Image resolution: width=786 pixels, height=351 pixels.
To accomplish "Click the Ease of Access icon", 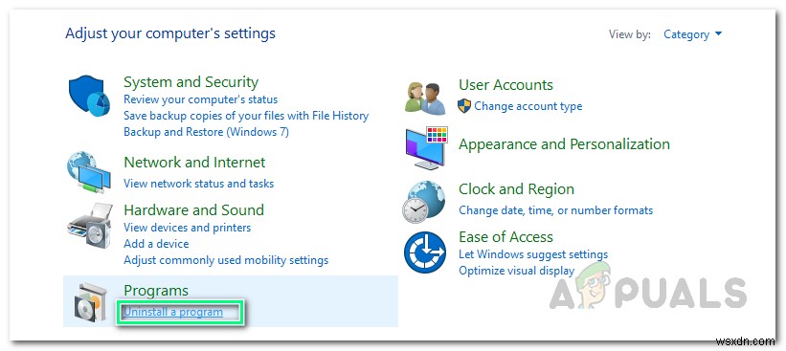I will coord(425,252).
